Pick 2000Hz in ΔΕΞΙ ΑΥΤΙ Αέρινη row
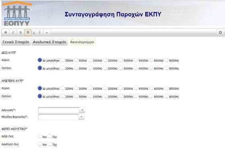 point(105,60)
